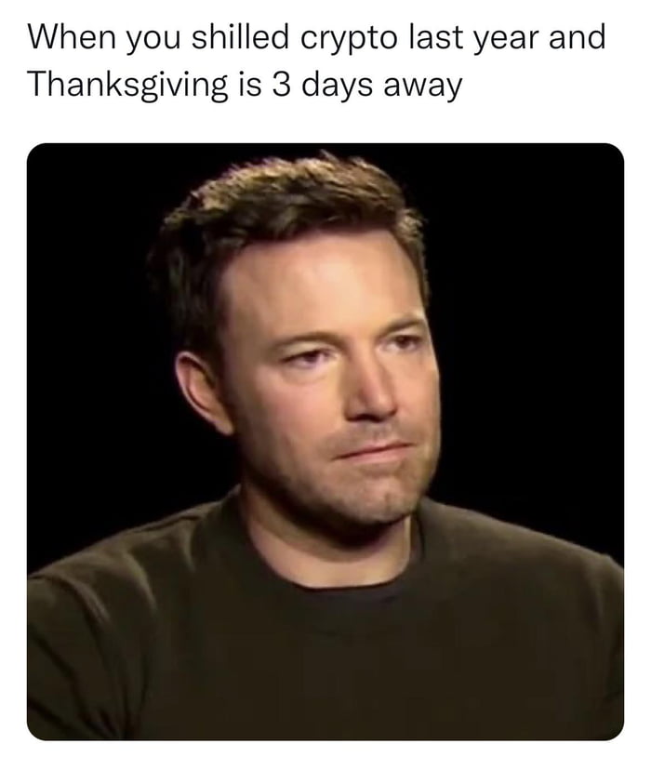Click the word "Thanksgiving" in the caption
The width and height of the screenshot is (651, 757).
tap(128, 87)
